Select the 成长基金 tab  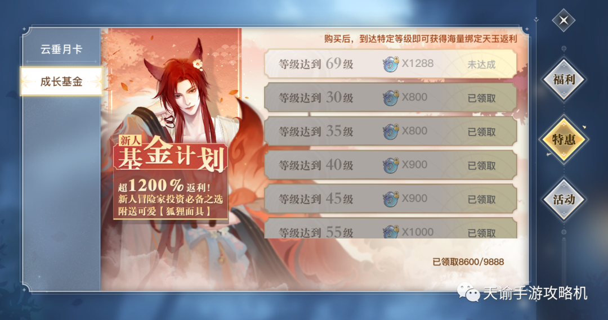(61, 82)
